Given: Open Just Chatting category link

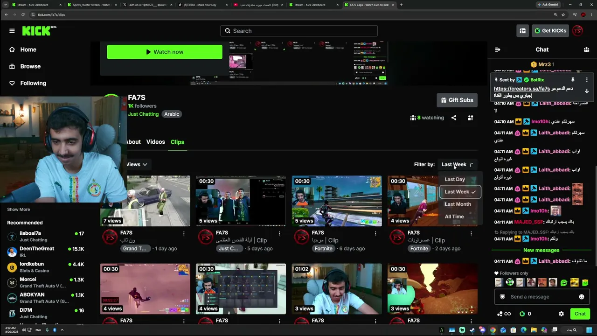Looking at the screenshot, I should pos(143,114).
